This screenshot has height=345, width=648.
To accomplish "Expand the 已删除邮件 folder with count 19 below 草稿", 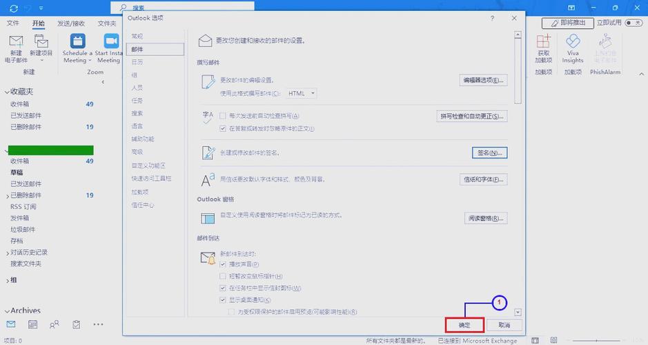I will 8,196.
